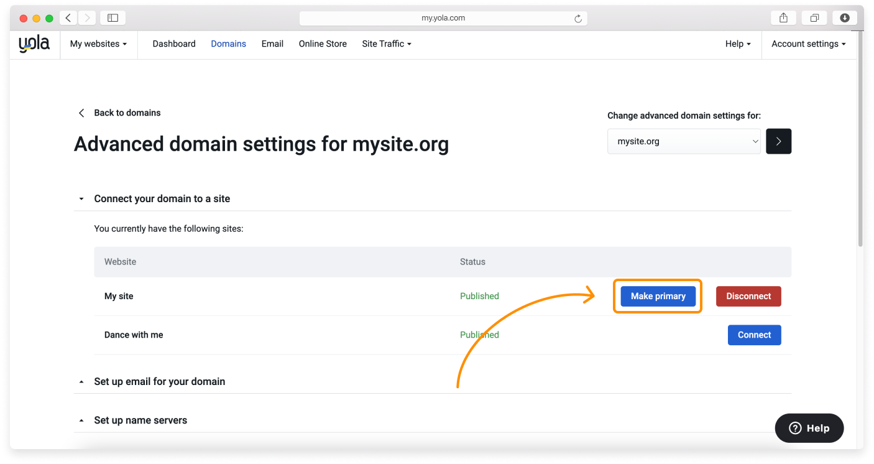Click the tab overview icon
Screen dimensions: 874x464
pos(814,17)
